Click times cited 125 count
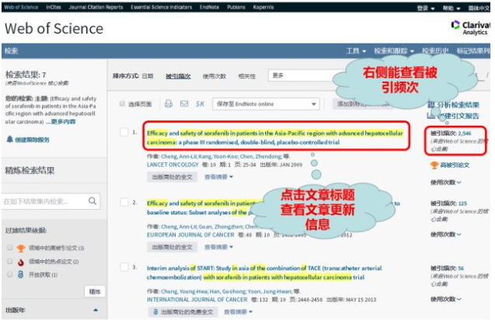 (462, 203)
